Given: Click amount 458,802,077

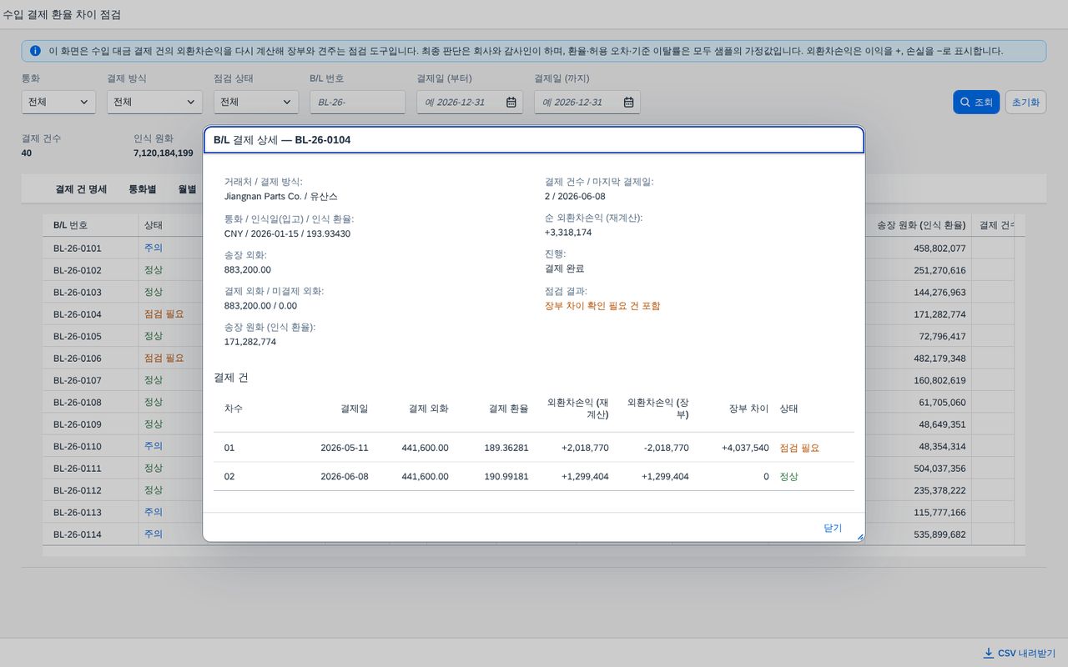Looking at the screenshot, I should click(x=940, y=248).
